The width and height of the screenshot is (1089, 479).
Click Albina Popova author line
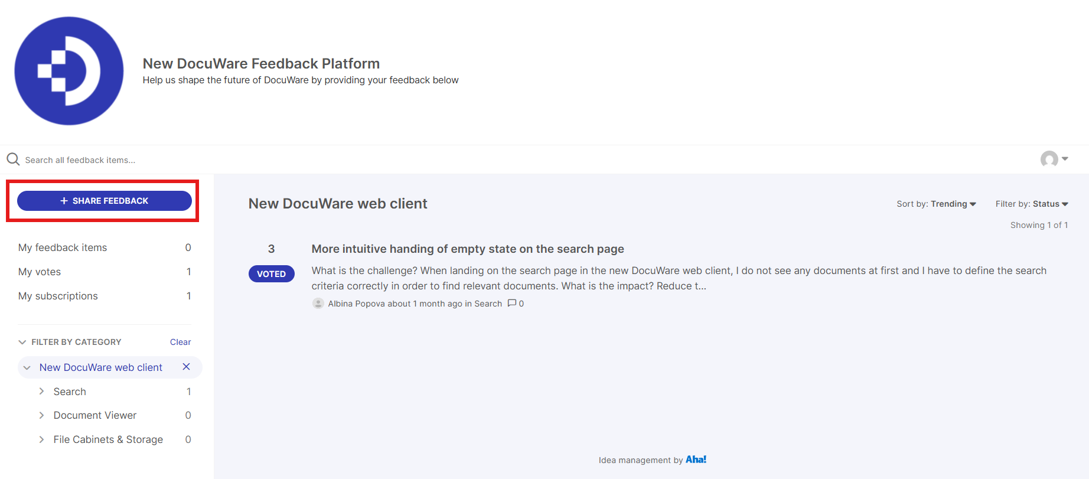tap(415, 304)
